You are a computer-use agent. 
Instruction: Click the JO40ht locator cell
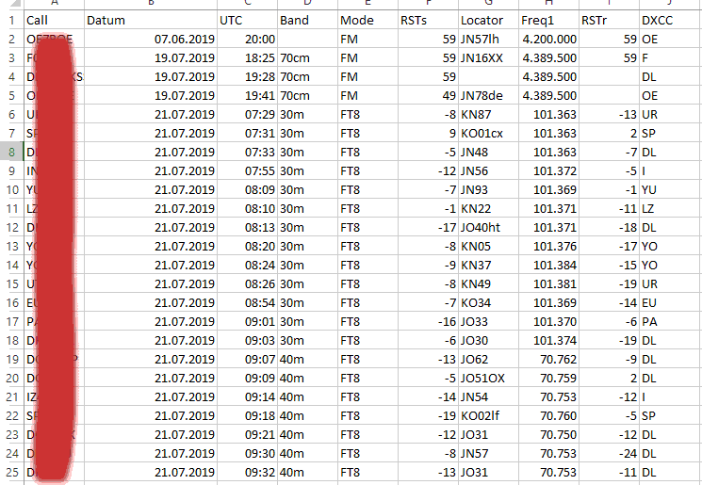click(x=488, y=227)
